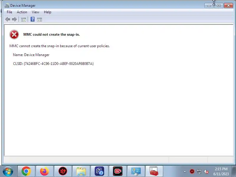Open the network status tray icon
This screenshot has width=236, height=177.
click(199, 171)
